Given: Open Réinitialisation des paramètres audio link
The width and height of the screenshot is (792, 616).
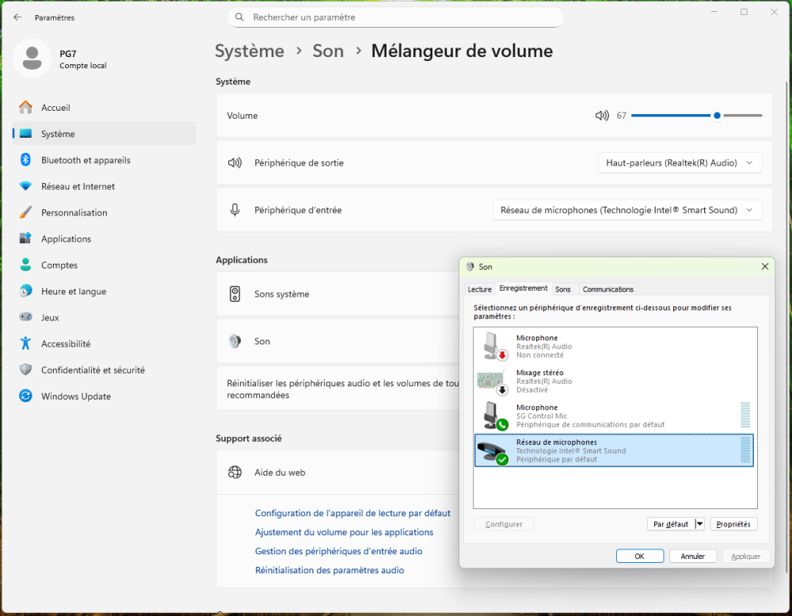Looking at the screenshot, I should [x=329, y=570].
